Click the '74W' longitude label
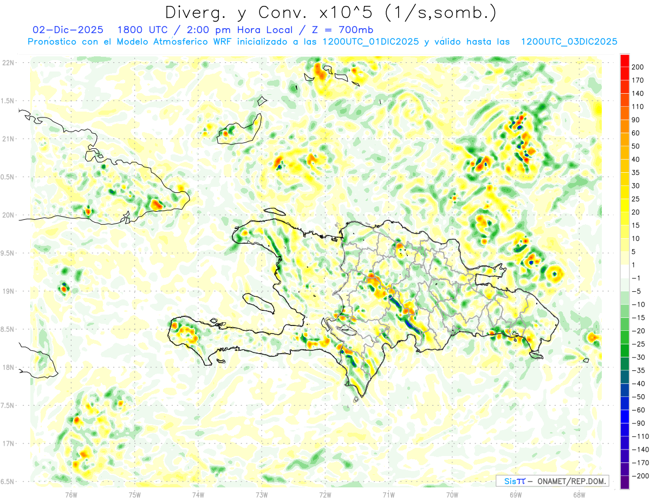650x502 pixels. [198, 494]
